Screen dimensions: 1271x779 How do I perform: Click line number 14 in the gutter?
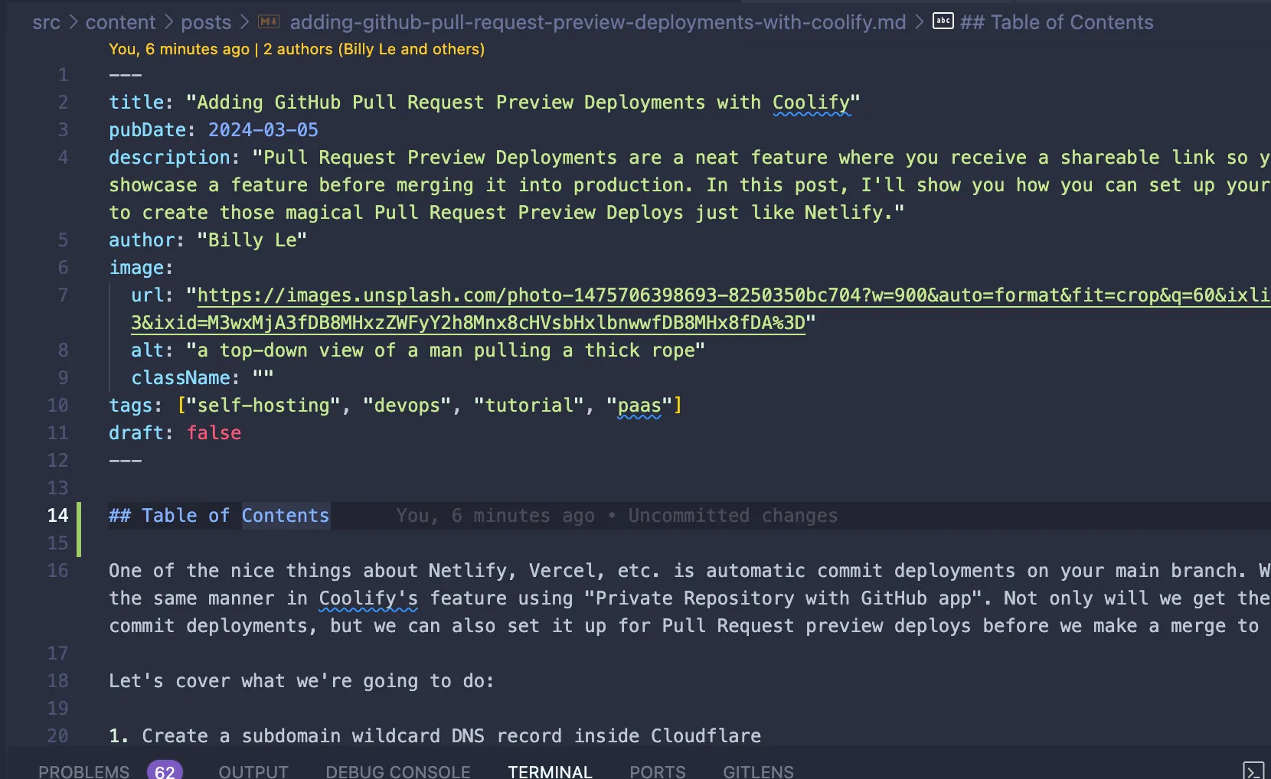pyautogui.click(x=57, y=516)
